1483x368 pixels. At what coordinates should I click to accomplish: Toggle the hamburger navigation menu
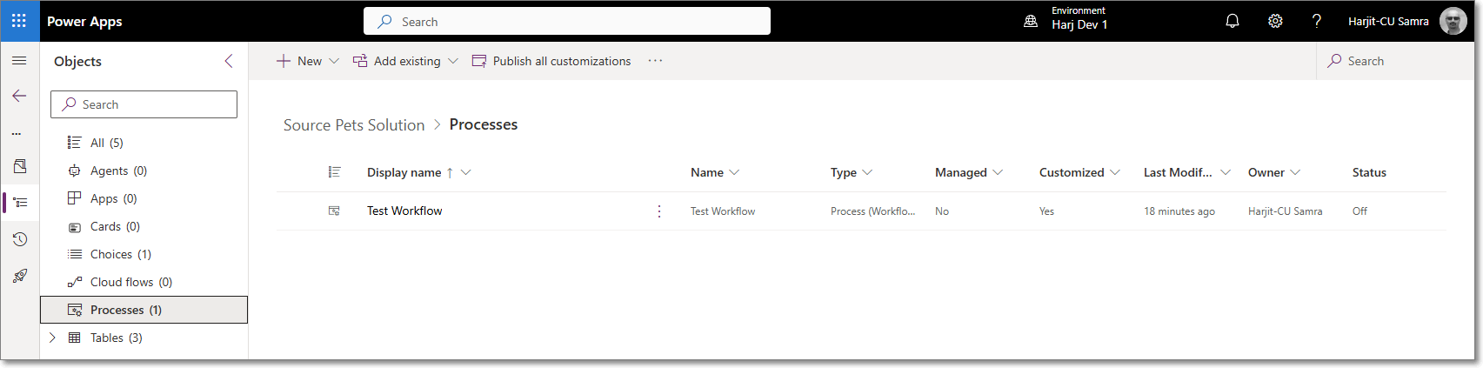[x=19, y=61]
